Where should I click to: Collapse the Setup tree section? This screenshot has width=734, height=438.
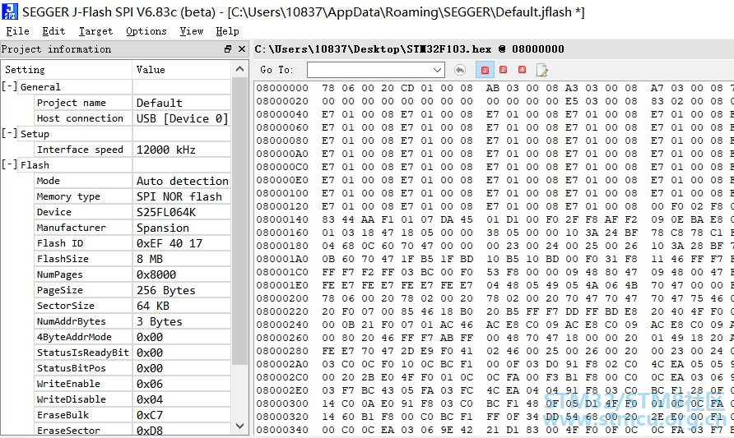(9, 134)
